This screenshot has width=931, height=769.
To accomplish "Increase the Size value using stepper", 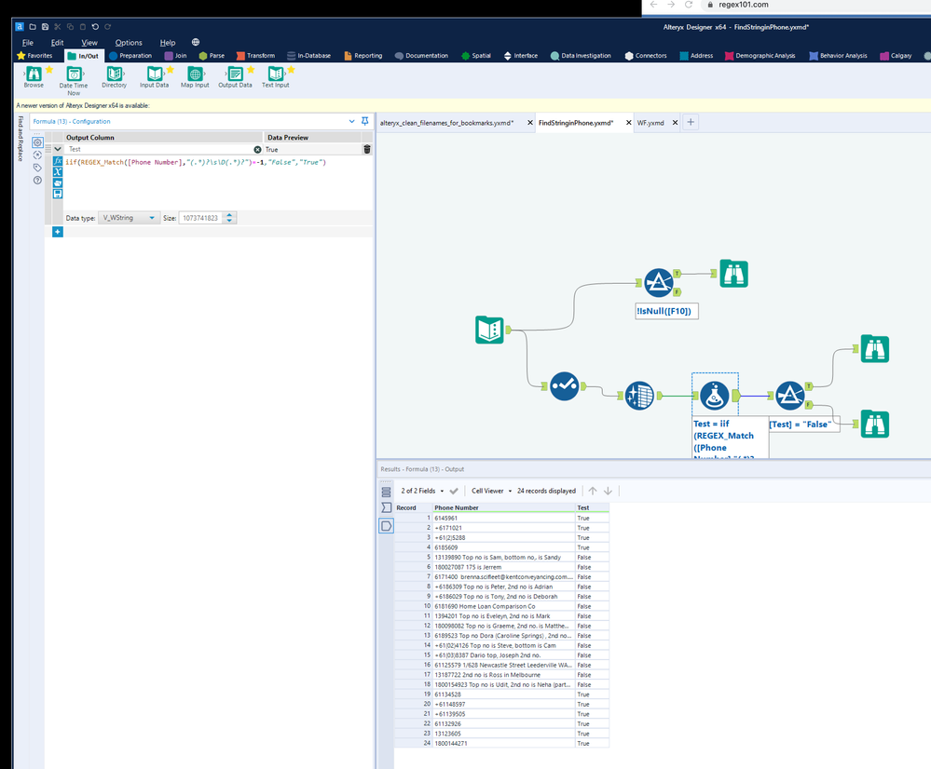I will coord(230,215).
